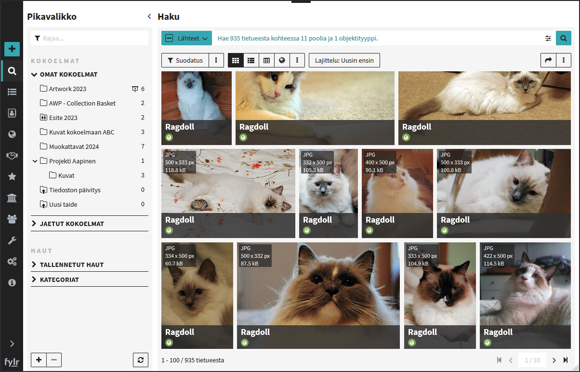Open the list icon in the left navigation bar
The image size is (580, 372).
coord(12,92)
